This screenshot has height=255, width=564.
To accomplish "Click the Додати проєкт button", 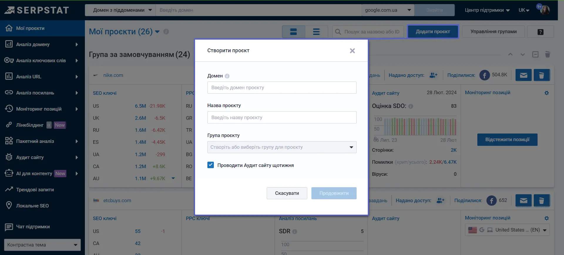I will click(433, 32).
